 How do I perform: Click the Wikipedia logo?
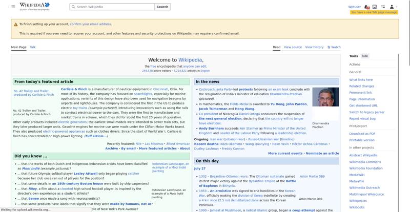[34, 7]
